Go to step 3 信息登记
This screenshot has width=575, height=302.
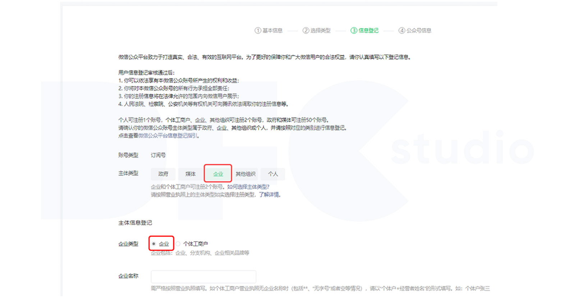point(364,31)
